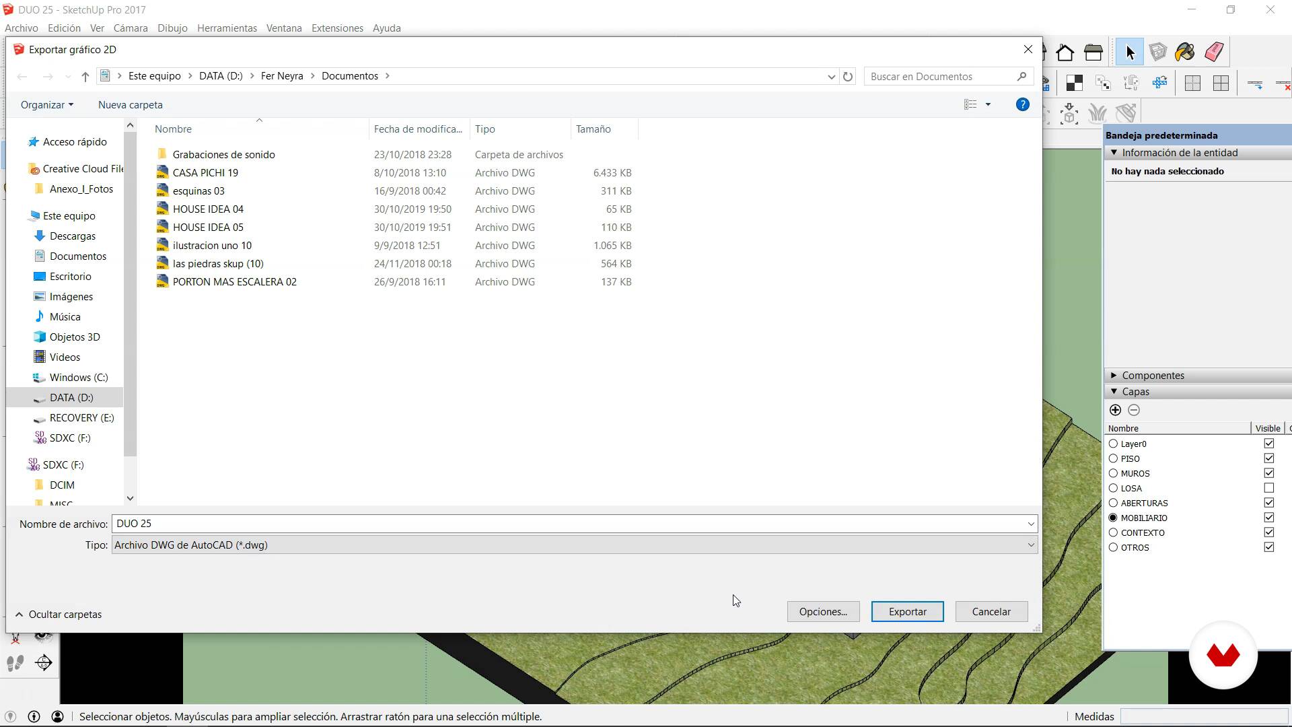Click the cube with down-arrow drop icon

pos(1069,114)
